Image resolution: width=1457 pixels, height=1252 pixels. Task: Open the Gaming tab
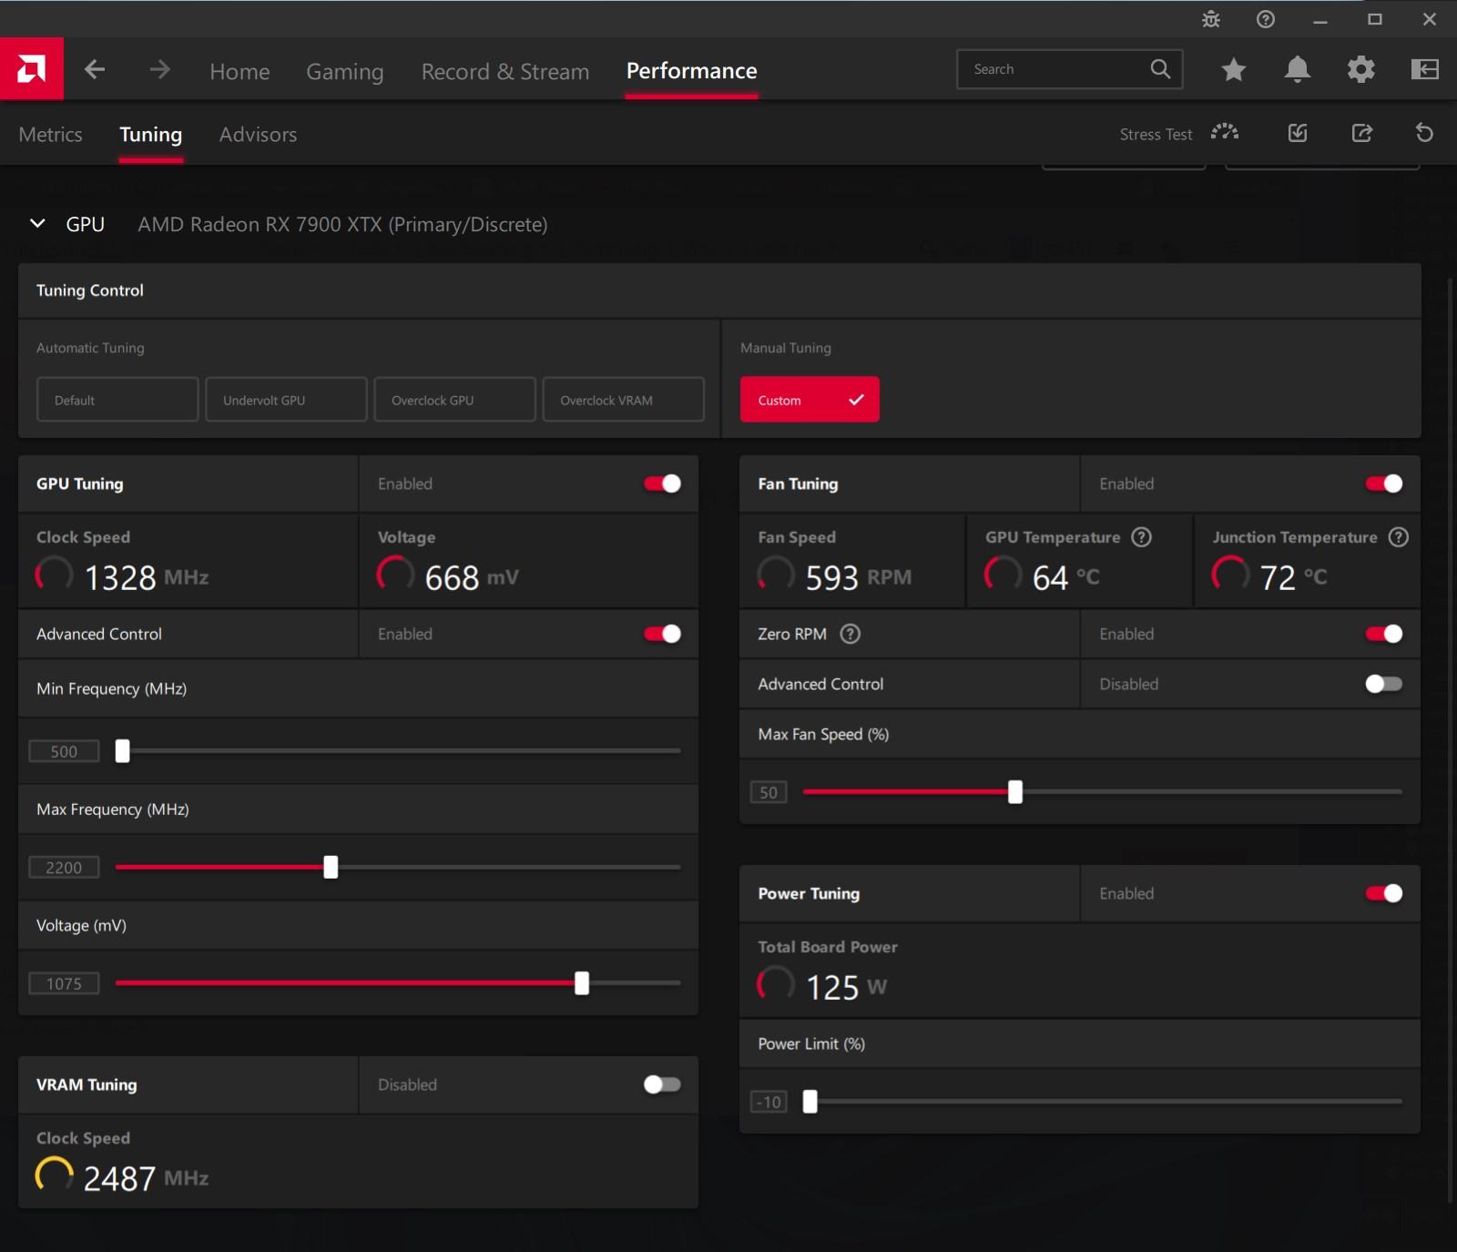click(344, 71)
